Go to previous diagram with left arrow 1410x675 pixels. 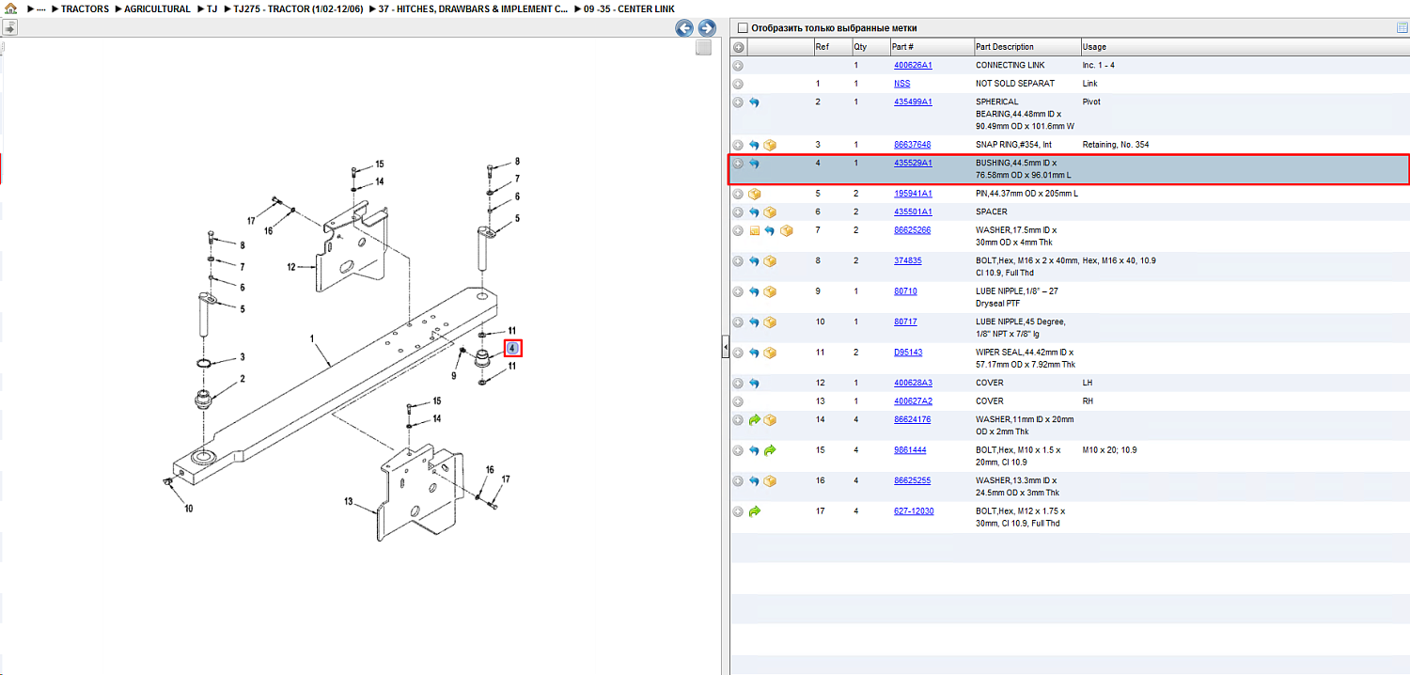(684, 28)
